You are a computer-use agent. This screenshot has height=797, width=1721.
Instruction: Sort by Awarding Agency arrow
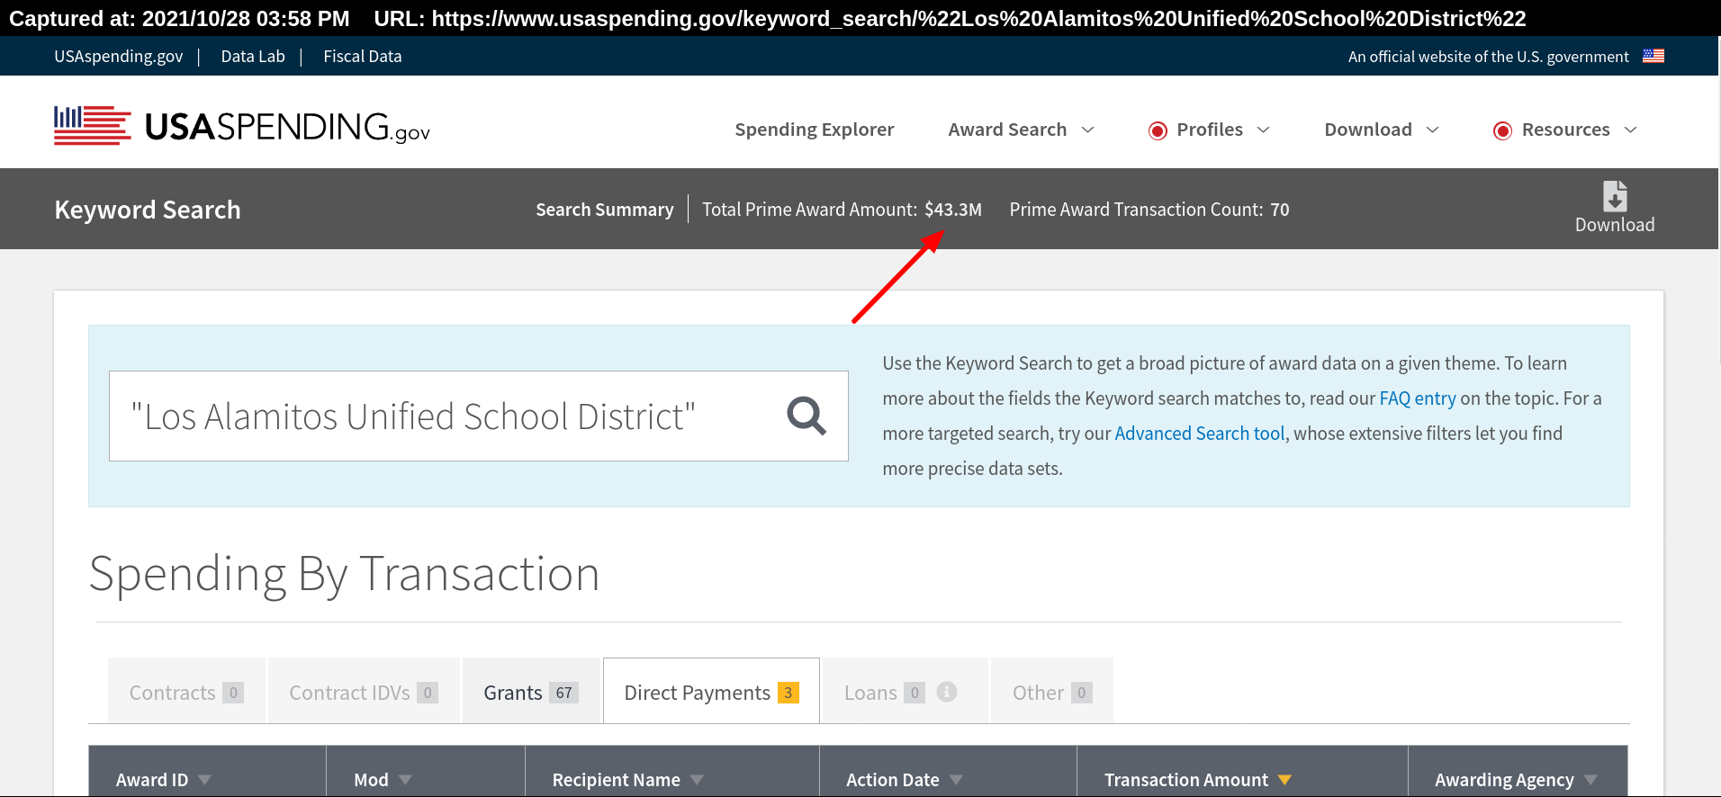[1590, 780]
